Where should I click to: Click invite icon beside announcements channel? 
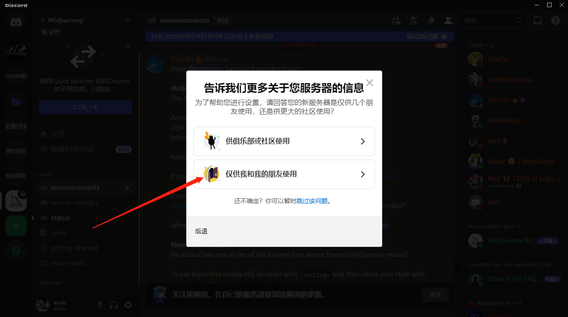click(128, 188)
